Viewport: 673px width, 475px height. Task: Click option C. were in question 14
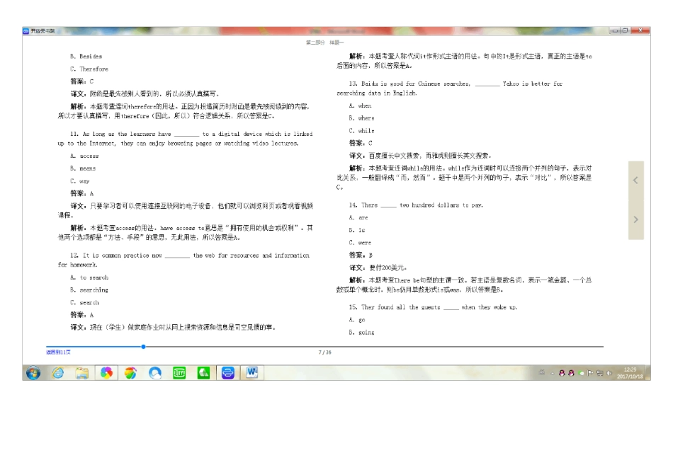[360, 242]
